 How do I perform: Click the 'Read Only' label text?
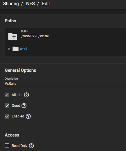19,146
